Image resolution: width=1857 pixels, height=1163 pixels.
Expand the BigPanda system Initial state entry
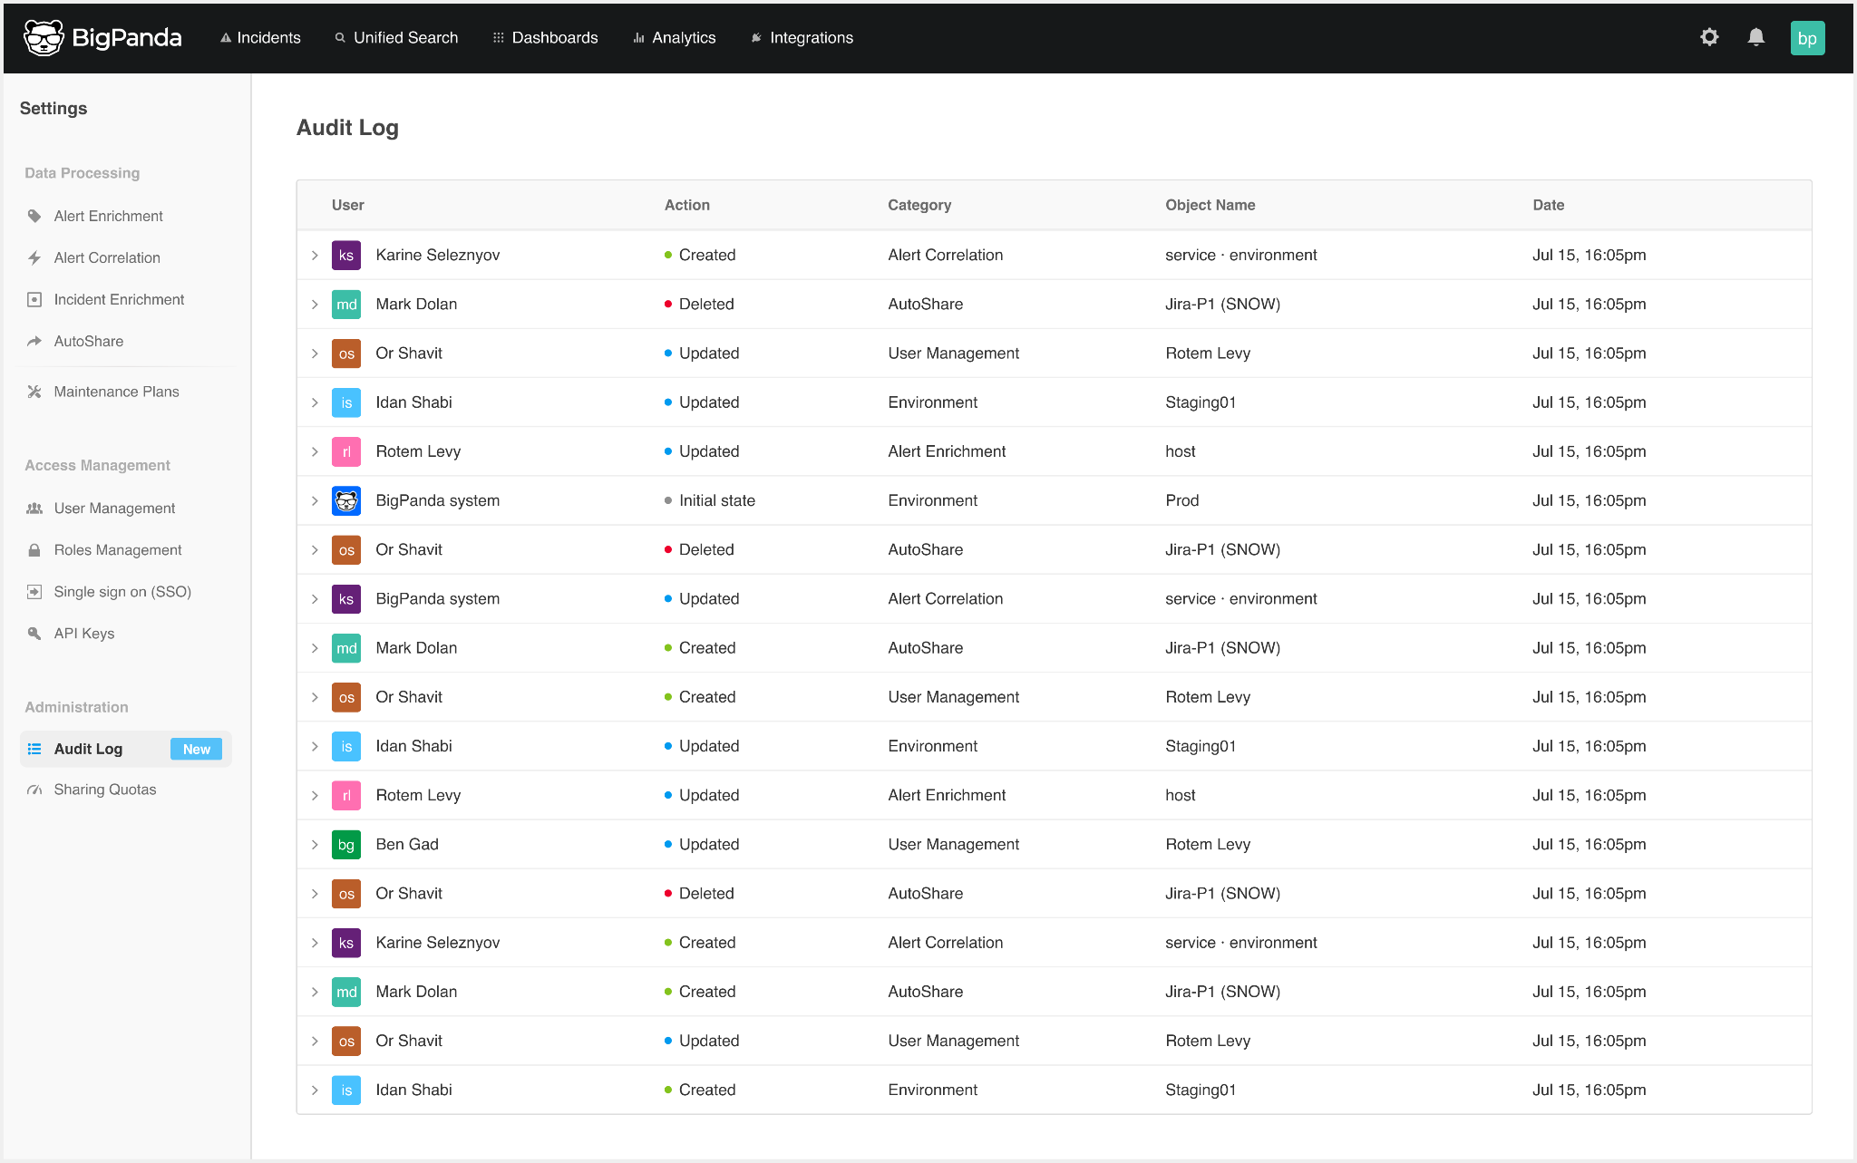315,499
